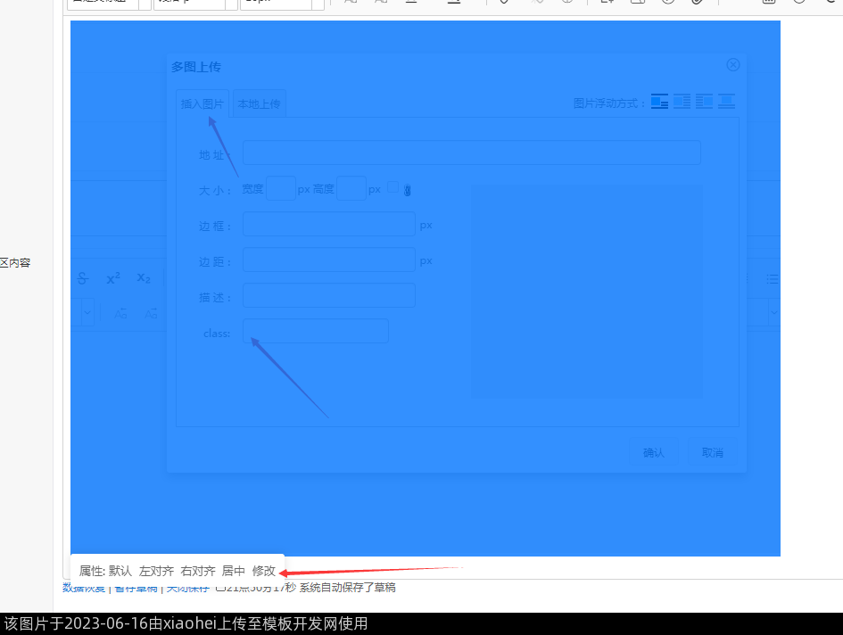
Task: Set image attribute to 默认
Action: tap(120, 571)
